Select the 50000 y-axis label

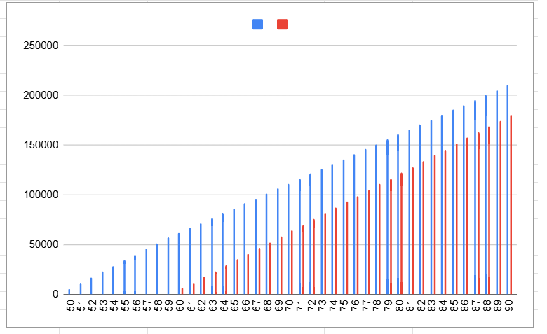pyautogui.click(x=43, y=245)
